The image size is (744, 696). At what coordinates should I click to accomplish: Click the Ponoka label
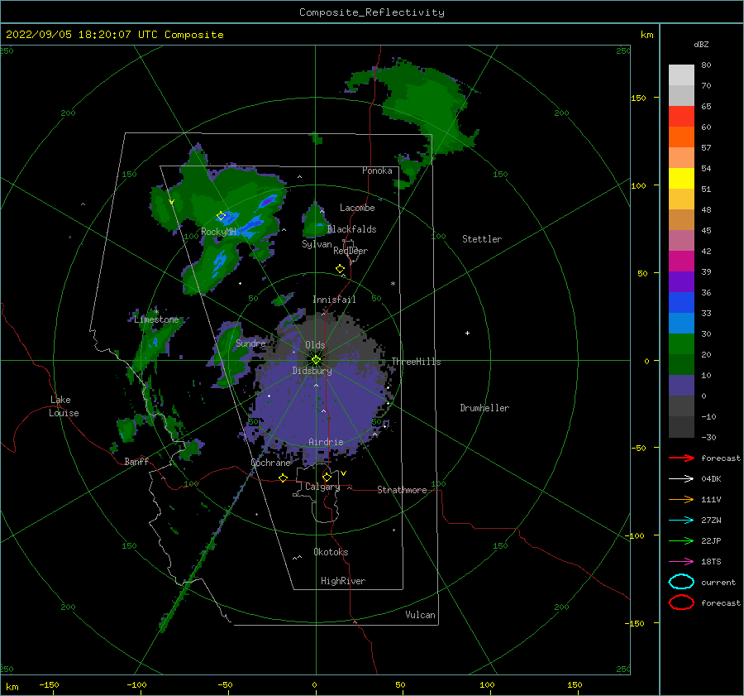coord(377,171)
